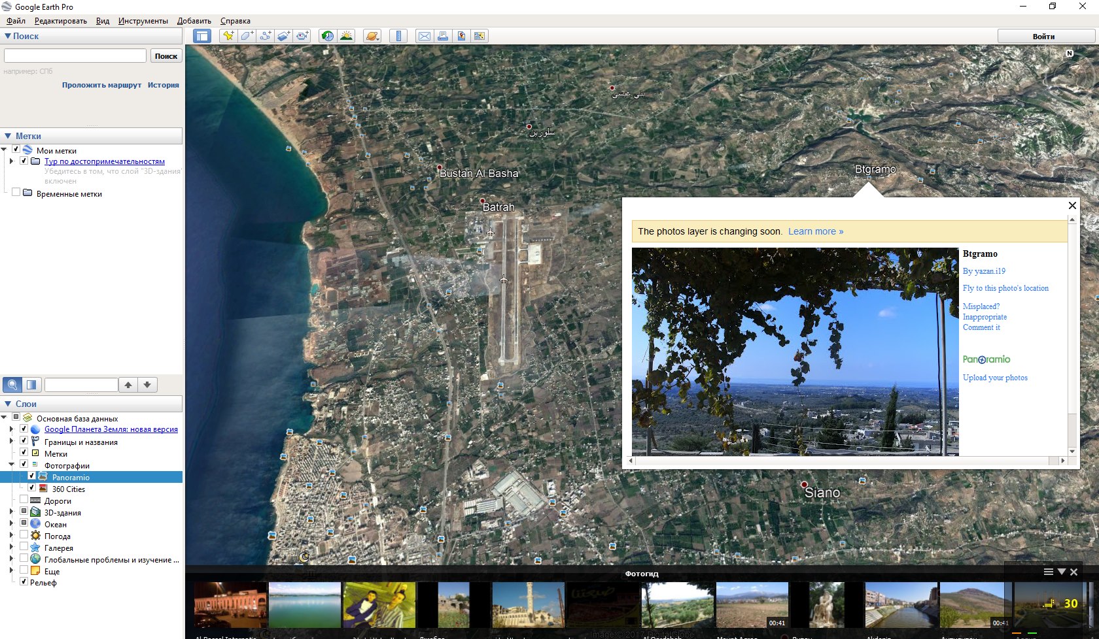Open the Инструменты menu
1099x639 pixels.
tap(143, 21)
